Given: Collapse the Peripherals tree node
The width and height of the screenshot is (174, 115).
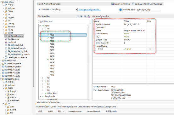Looking at the screenshot, I should pos(40,96).
